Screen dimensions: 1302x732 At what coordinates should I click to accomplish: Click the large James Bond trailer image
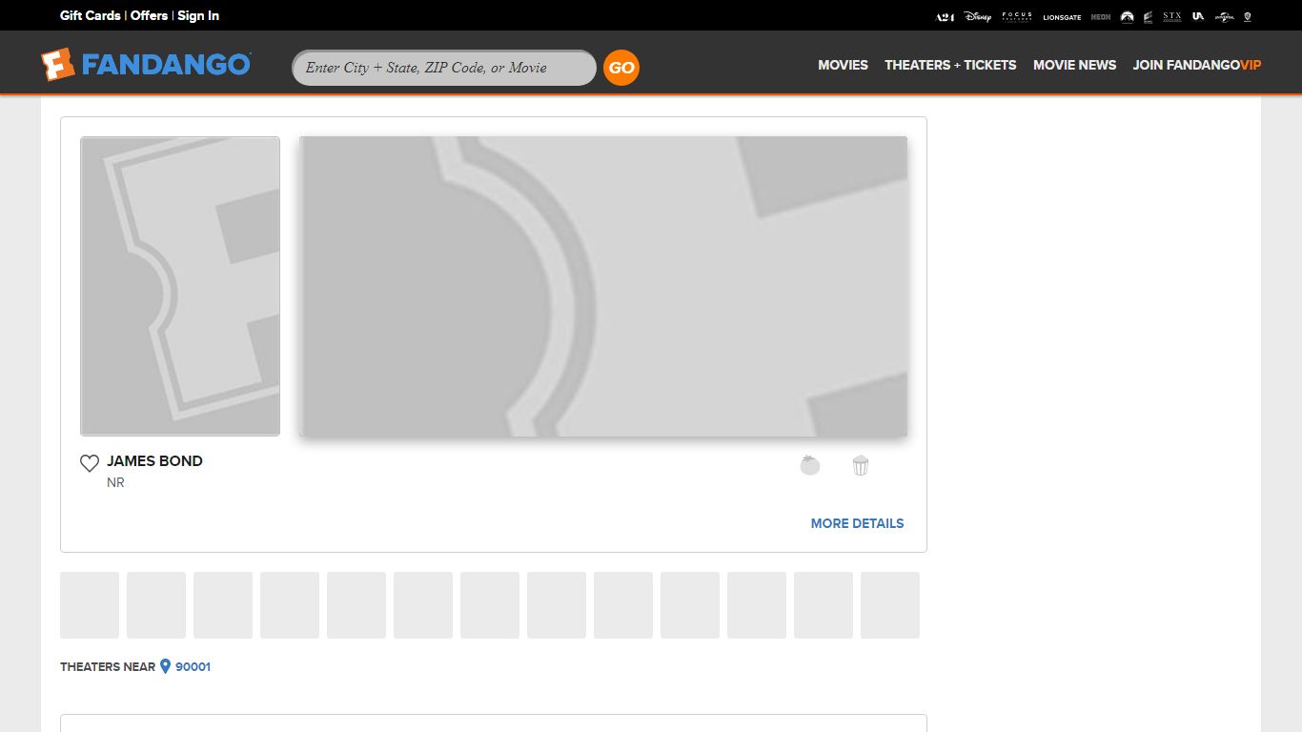603,286
